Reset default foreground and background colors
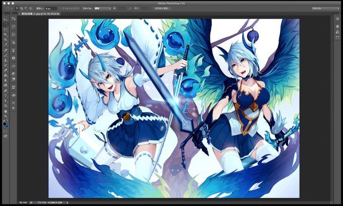Screen dimensions: 343x206 [4, 120]
